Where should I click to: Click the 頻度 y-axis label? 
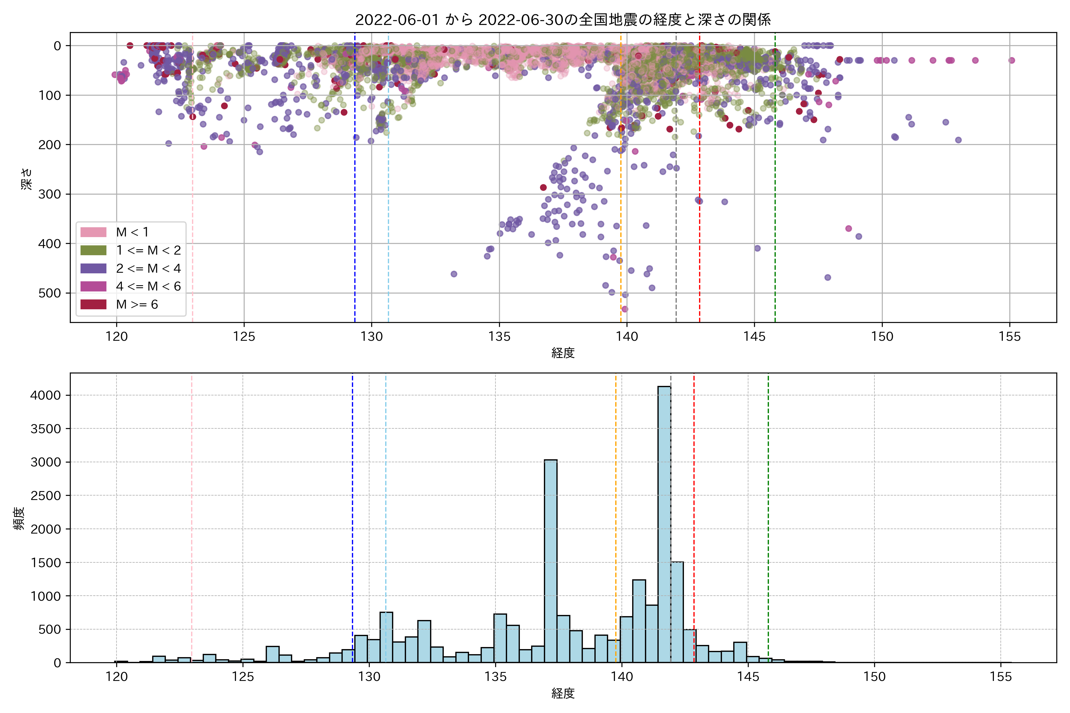19,518
